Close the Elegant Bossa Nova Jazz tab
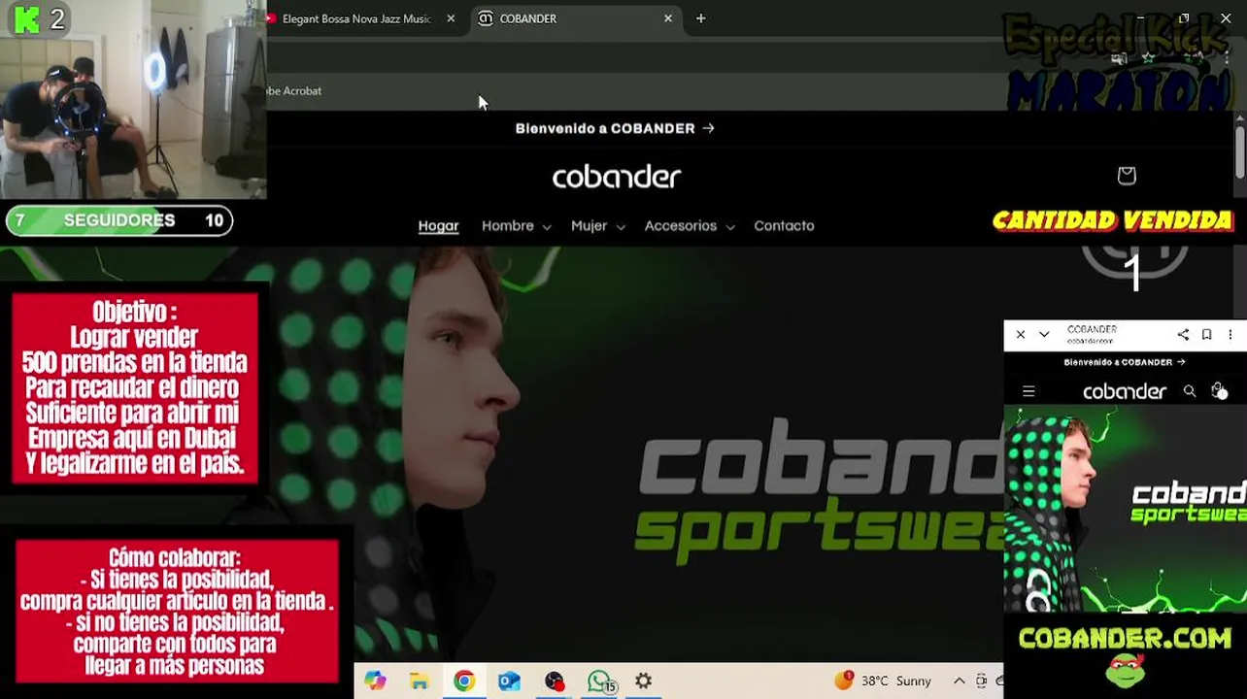1247x699 pixels. 451,18
